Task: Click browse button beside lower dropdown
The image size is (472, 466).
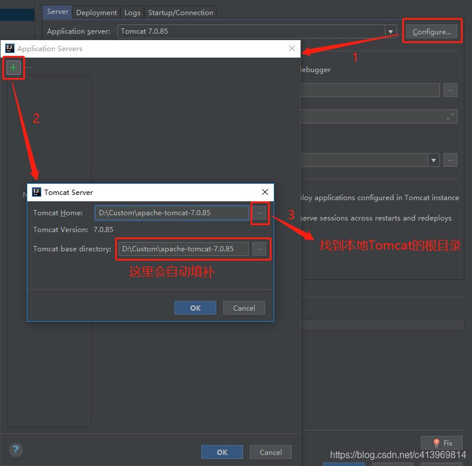Action: tap(450, 160)
